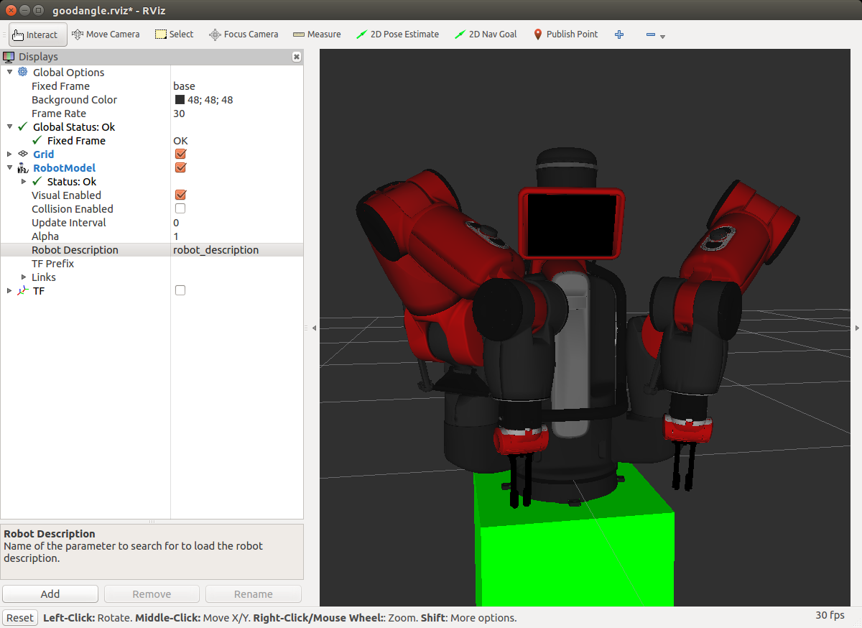The image size is (862, 628).
Task: Click left collapse arrow on 3D view edge
Action: [314, 328]
